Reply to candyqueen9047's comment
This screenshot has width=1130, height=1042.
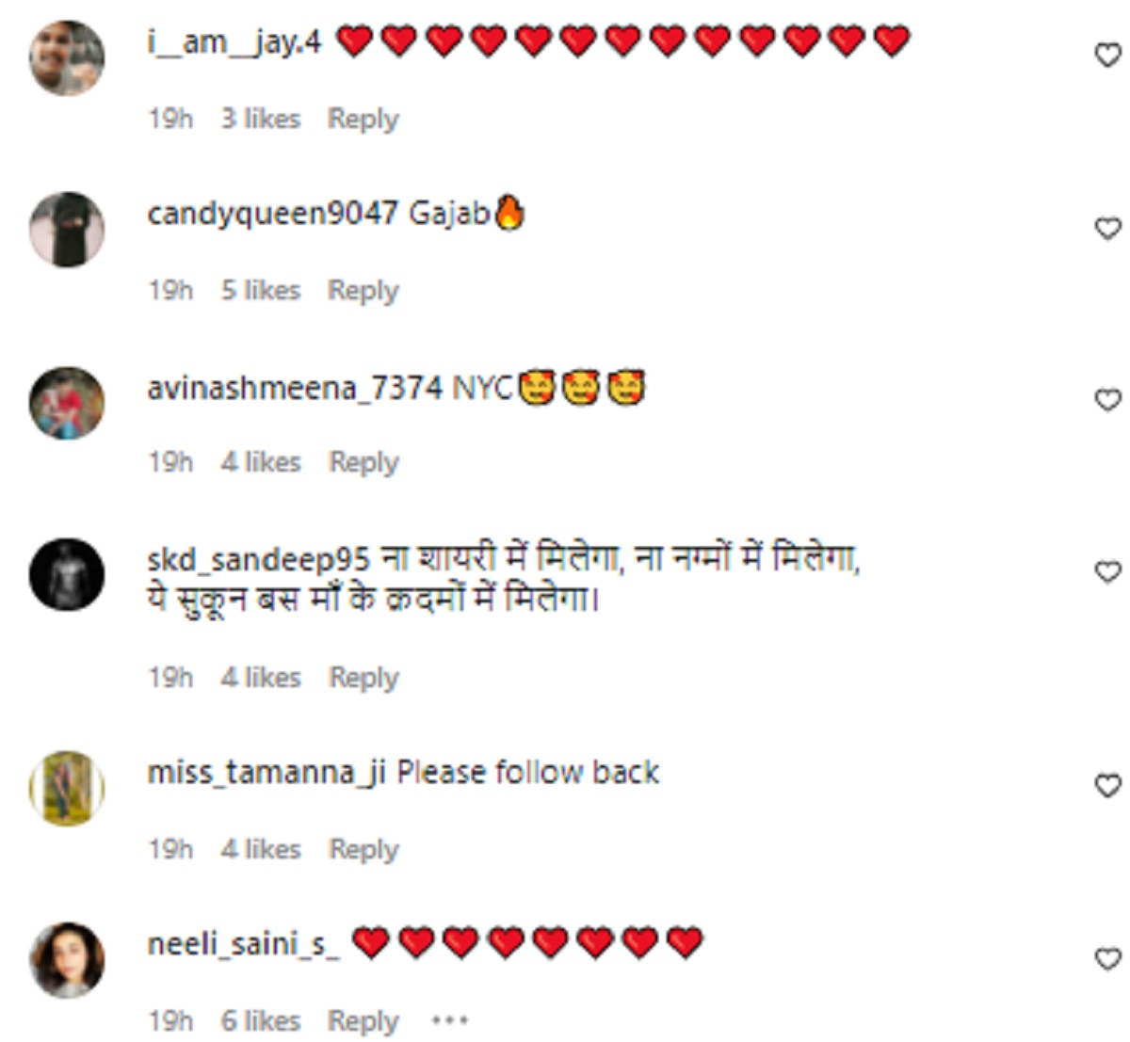pyautogui.click(x=363, y=291)
